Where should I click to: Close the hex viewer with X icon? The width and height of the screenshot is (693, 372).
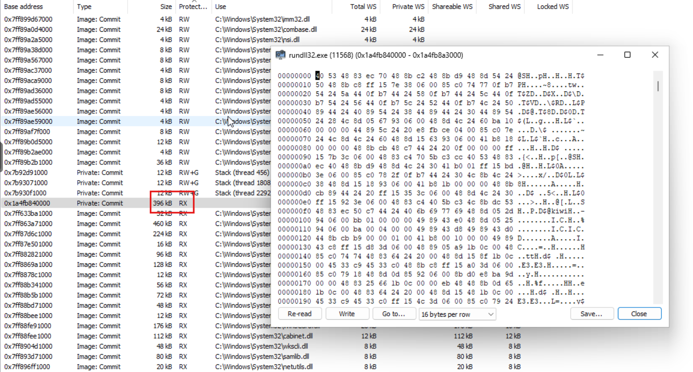pyautogui.click(x=655, y=55)
